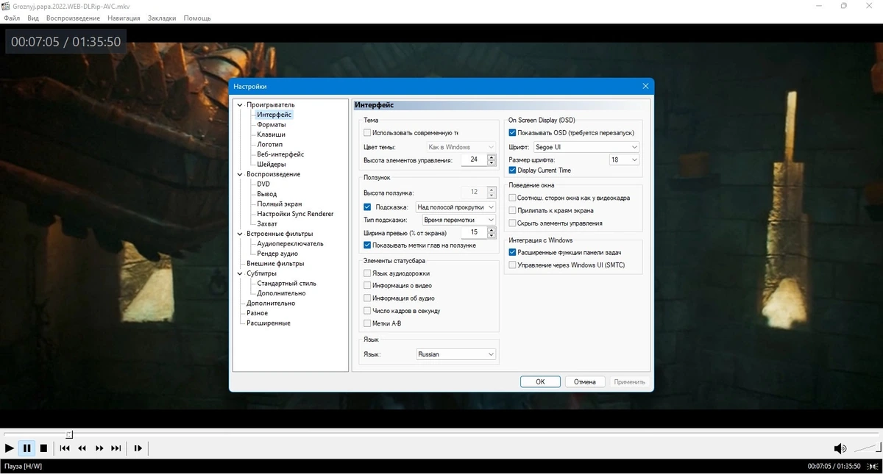Open the Вид menu

pyautogui.click(x=33, y=18)
